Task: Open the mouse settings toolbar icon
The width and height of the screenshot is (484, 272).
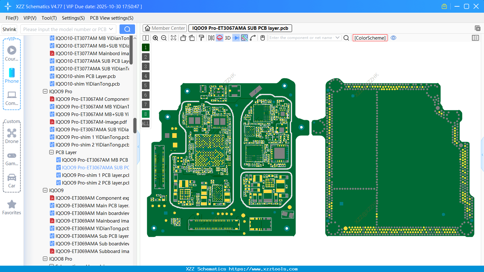Action: [x=262, y=38]
